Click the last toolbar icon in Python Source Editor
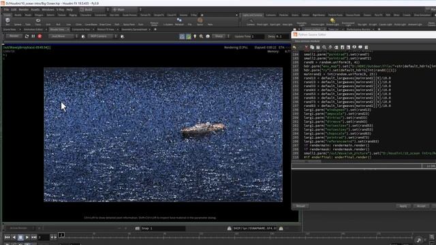The height and width of the screenshot is (245, 436). (x=367, y=48)
